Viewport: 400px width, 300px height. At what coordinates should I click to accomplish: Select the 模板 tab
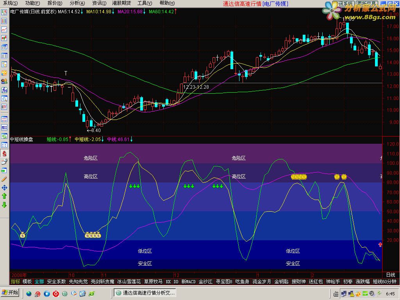click(x=27, y=282)
